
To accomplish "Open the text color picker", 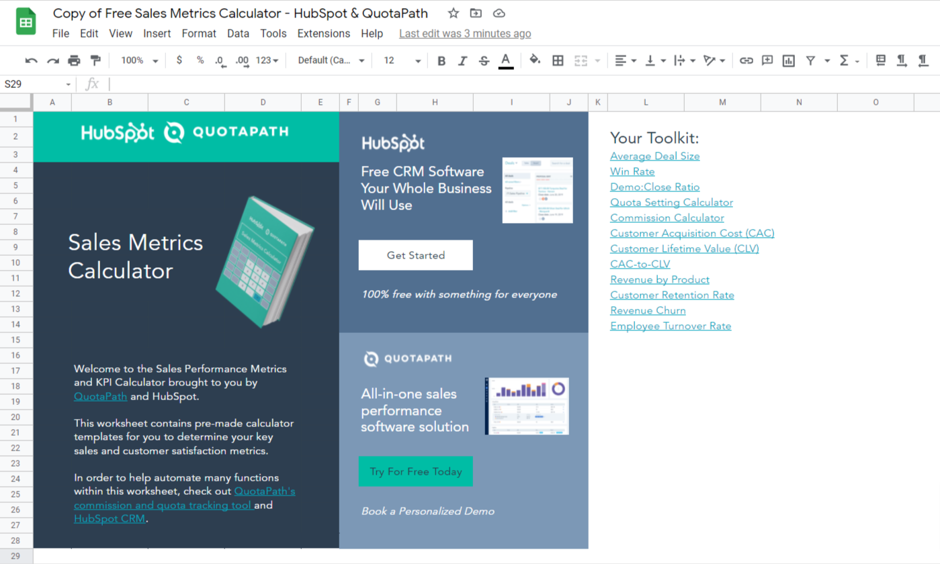I will (x=506, y=60).
